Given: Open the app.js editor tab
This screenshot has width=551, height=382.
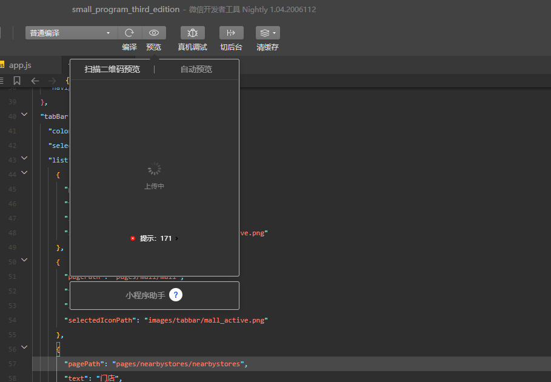Looking at the screenshot, I should point(20,65).
